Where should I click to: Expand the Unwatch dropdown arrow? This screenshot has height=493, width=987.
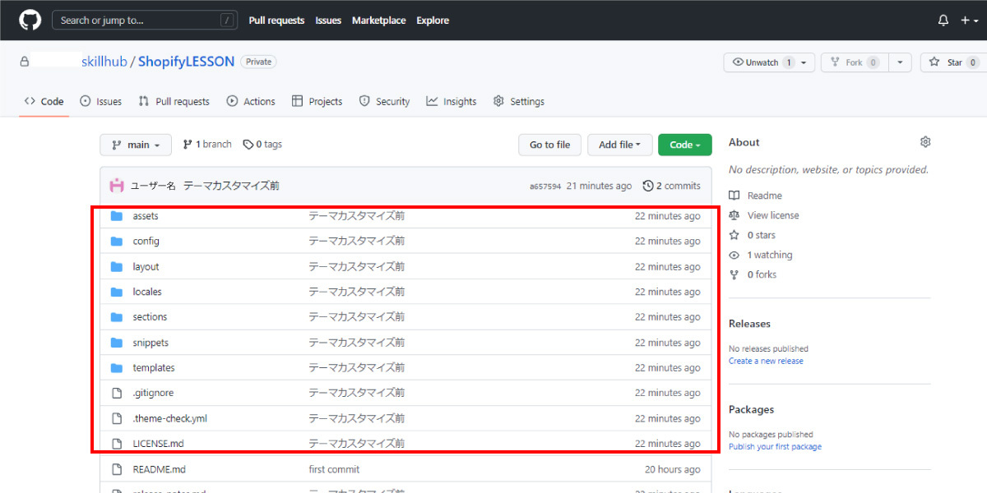805,62
